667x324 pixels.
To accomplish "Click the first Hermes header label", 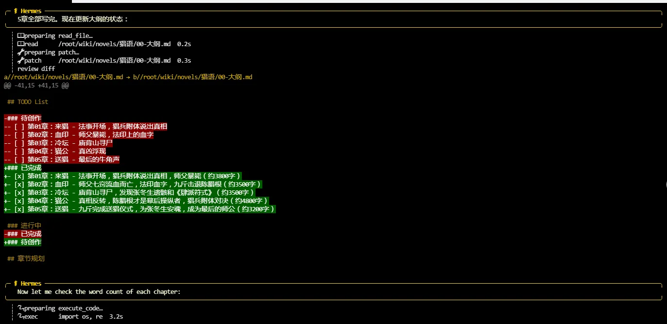I will coord(27,11).
